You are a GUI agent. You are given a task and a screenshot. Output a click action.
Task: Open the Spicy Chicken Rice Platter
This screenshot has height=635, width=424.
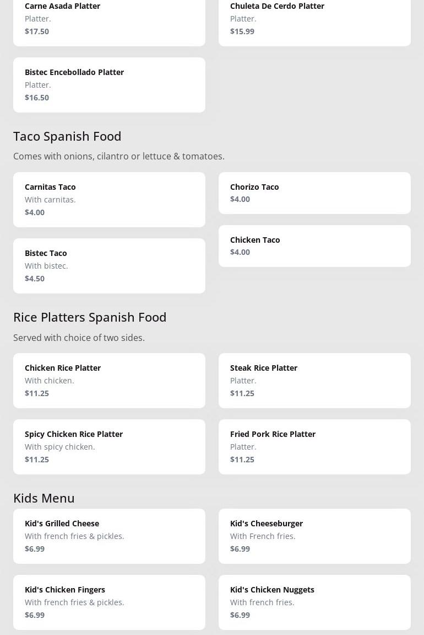[109, 447]
